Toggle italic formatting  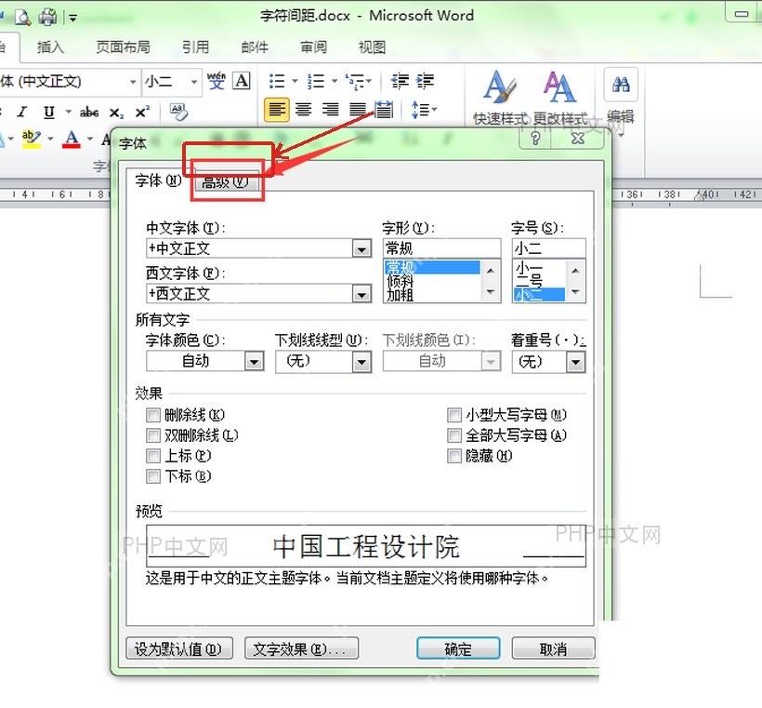tap(22, 112)
